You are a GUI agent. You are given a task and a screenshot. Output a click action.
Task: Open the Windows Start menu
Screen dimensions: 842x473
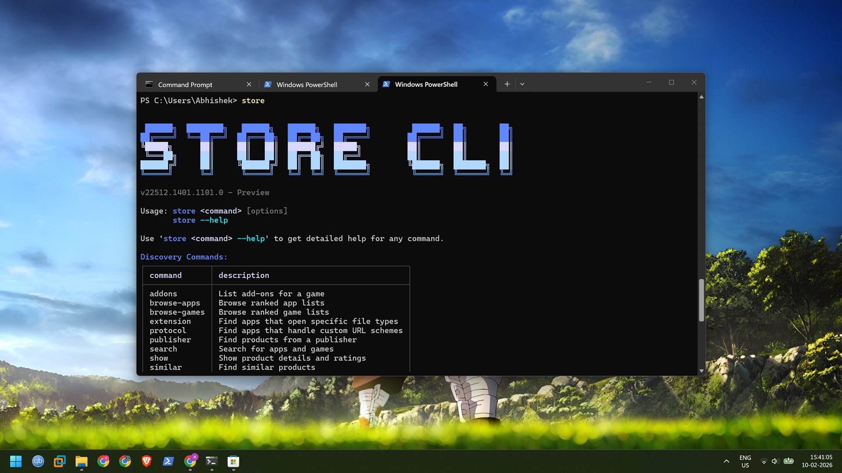tap(16, 461)
